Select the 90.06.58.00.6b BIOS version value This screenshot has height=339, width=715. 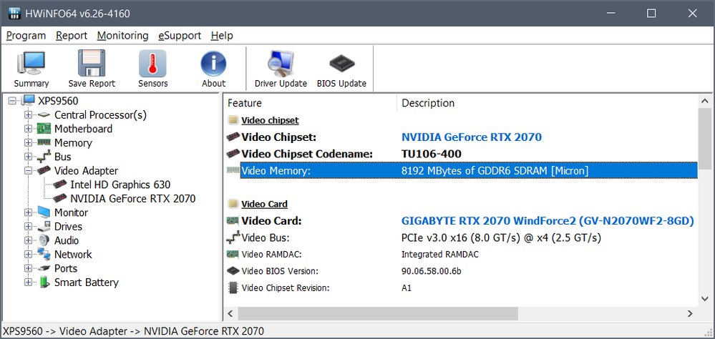pyautogui.click(x=432, y=271)
